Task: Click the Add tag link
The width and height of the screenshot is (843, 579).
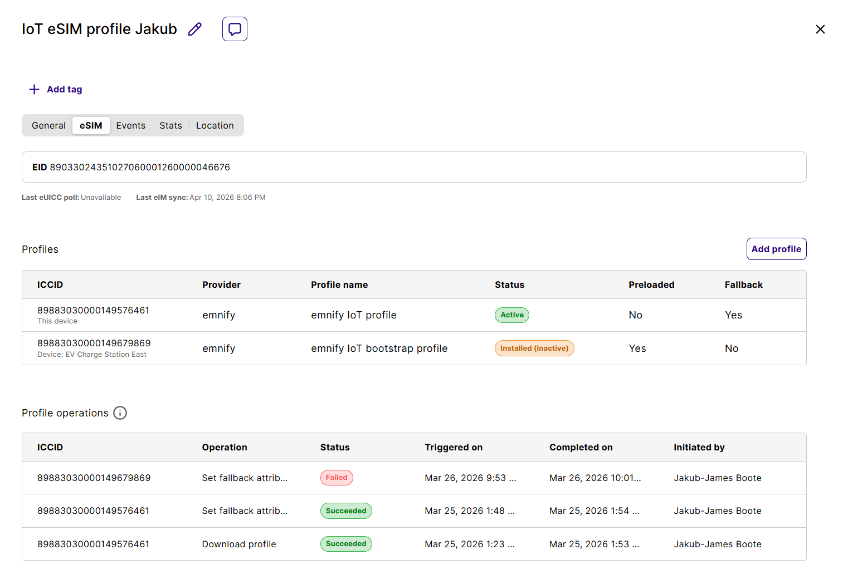Action: coord(64,89)
